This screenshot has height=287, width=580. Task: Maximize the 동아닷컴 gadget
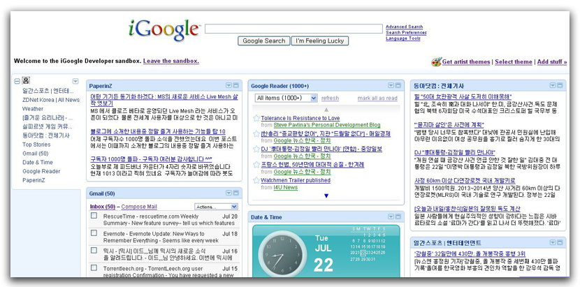click(x=560, y=85)
